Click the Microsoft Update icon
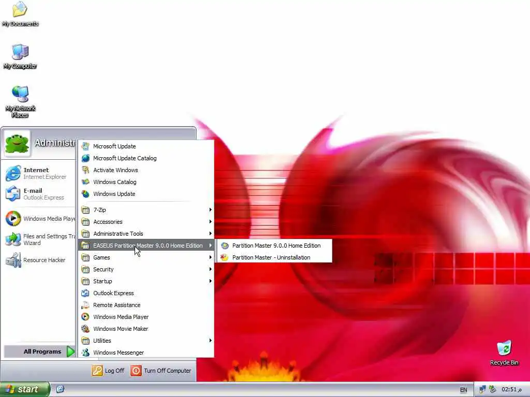The height and width of the screenshot is (397, 530). click(85, 146)
